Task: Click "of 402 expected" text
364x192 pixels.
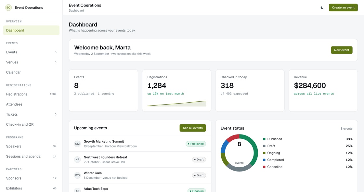Action: 234,94
